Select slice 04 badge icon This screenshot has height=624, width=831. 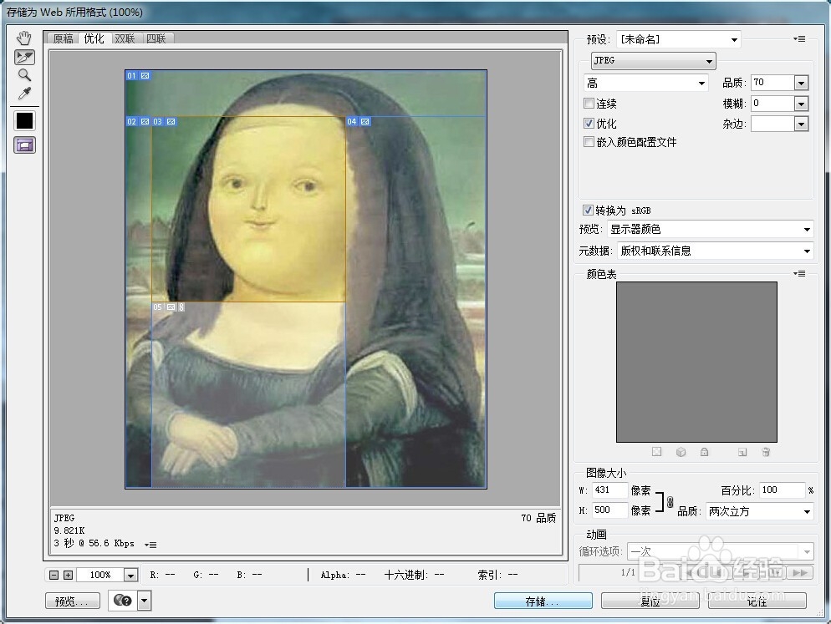click(x=365, y=122)
